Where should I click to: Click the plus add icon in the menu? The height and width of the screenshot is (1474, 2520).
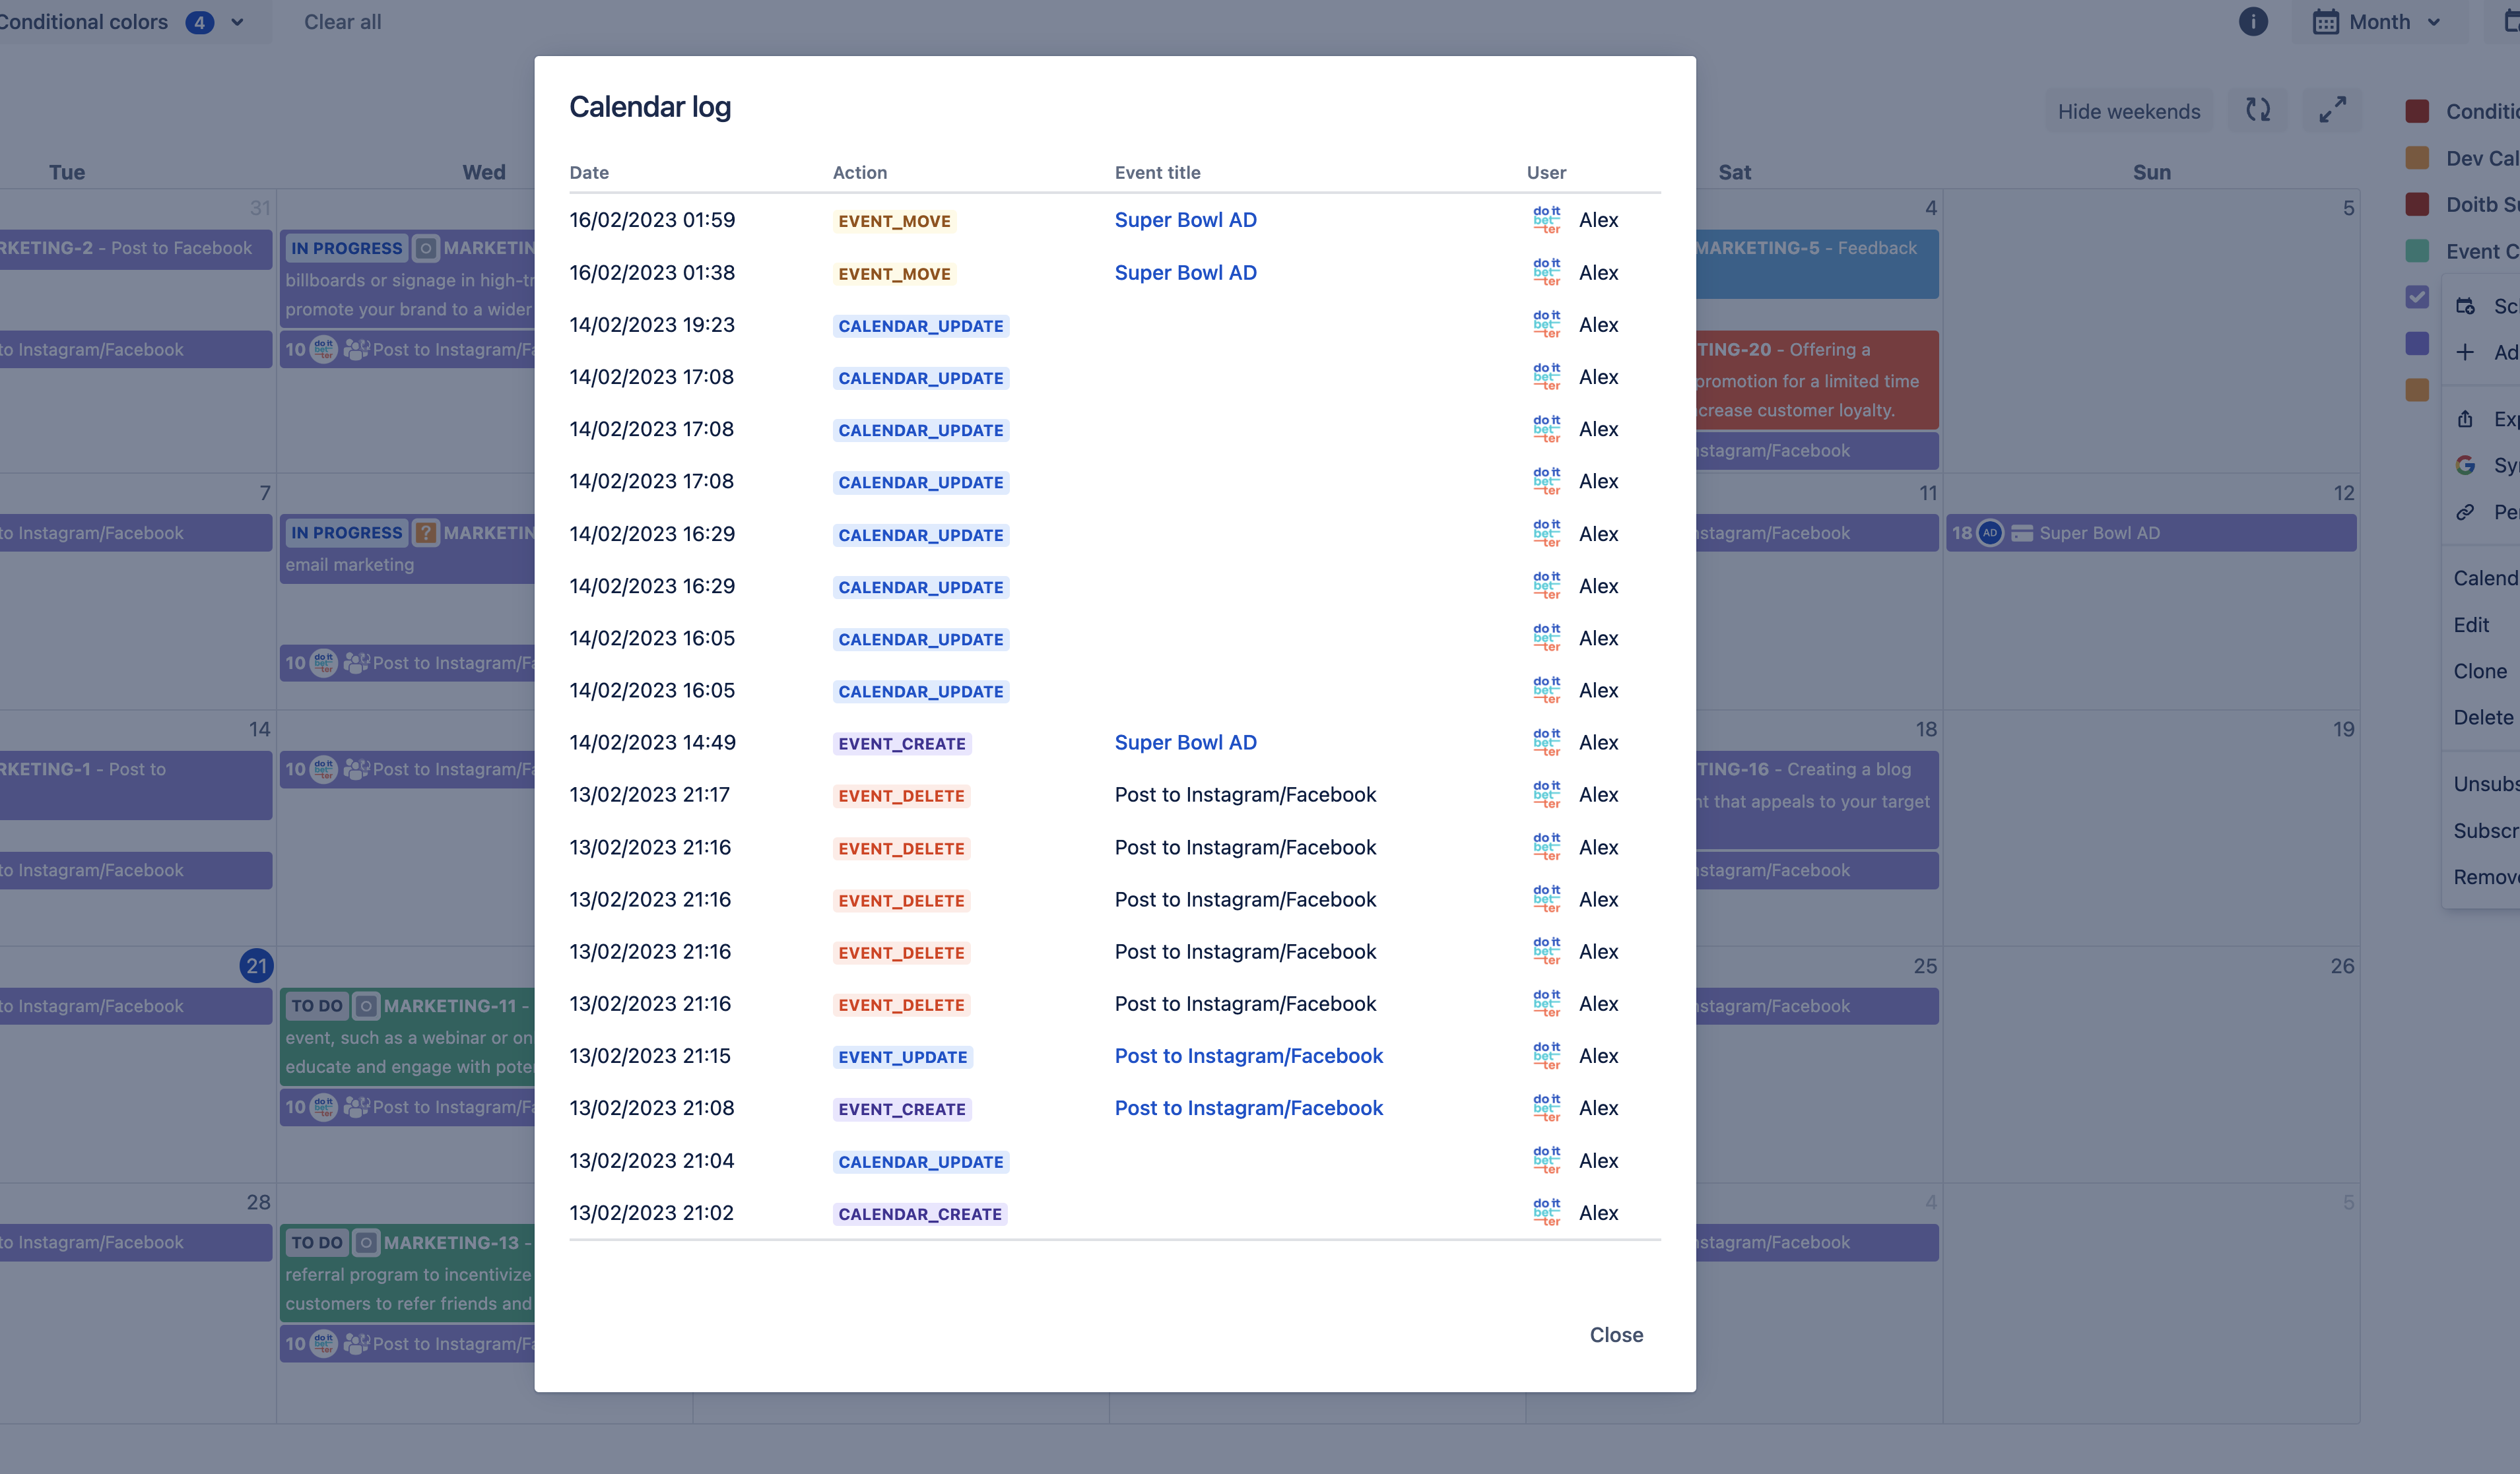click(2465, 353)
